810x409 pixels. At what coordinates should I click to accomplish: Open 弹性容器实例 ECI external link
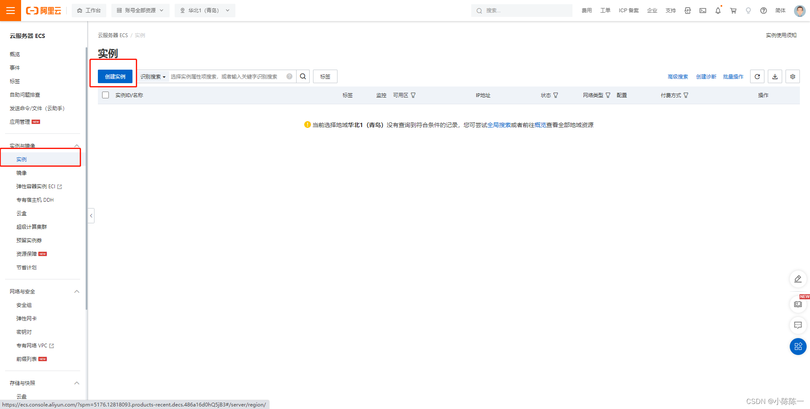click(x=39, y=187)
